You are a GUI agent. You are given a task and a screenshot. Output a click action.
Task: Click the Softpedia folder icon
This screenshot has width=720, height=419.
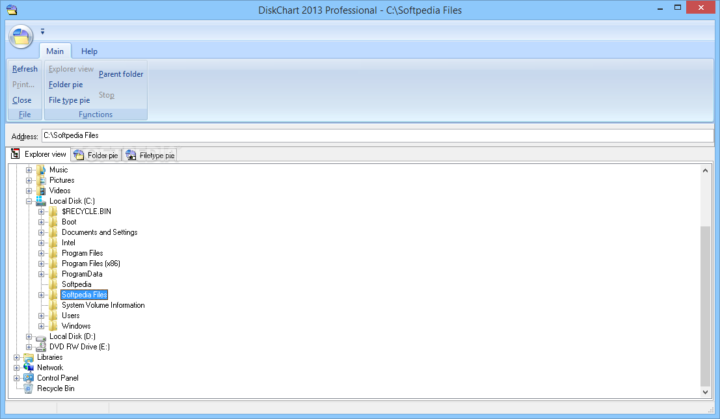(54, 284)
